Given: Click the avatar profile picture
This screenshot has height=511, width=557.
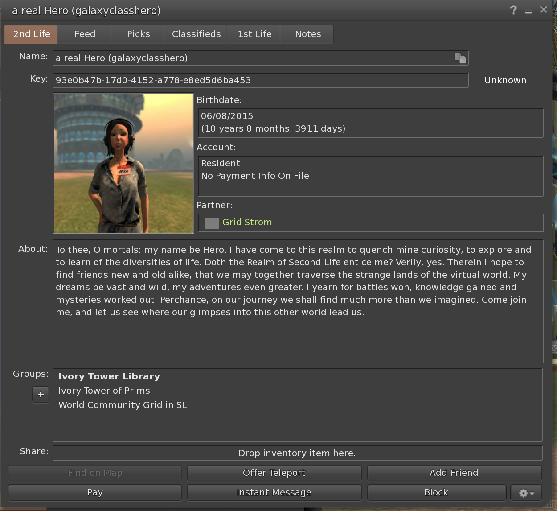Looking at the screenshot, I should point(123,163).
